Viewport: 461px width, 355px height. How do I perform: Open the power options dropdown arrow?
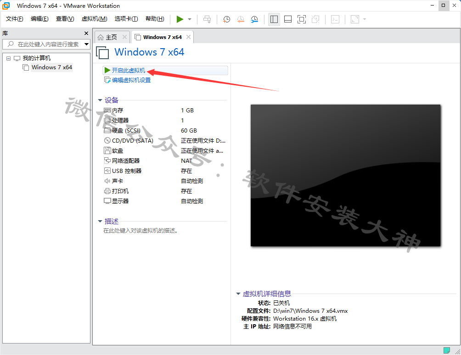pos(190,19)
